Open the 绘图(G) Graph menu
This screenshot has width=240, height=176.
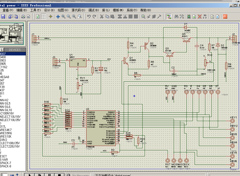tap(63, 10)
